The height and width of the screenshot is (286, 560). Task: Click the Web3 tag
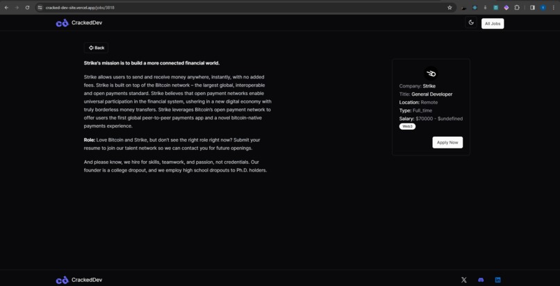point(407,126)
